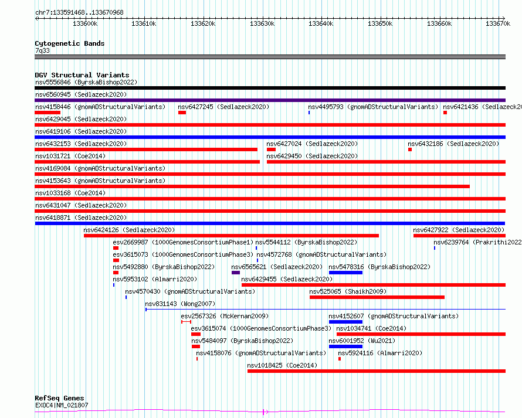Viewport: 522px width, 418px height.
Task: Select the nsv6560945 purple variant bar
Action: (x=270, y=100)
